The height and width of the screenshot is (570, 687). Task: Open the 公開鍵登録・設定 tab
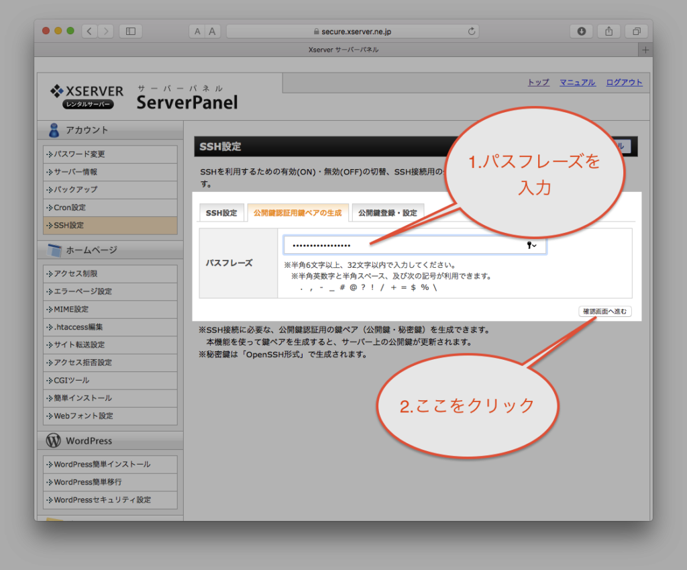pyautogui.click(x=388, y=213)
